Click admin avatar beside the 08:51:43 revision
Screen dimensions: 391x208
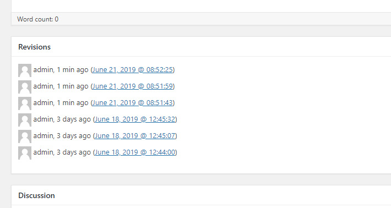(x=25, y=103)
